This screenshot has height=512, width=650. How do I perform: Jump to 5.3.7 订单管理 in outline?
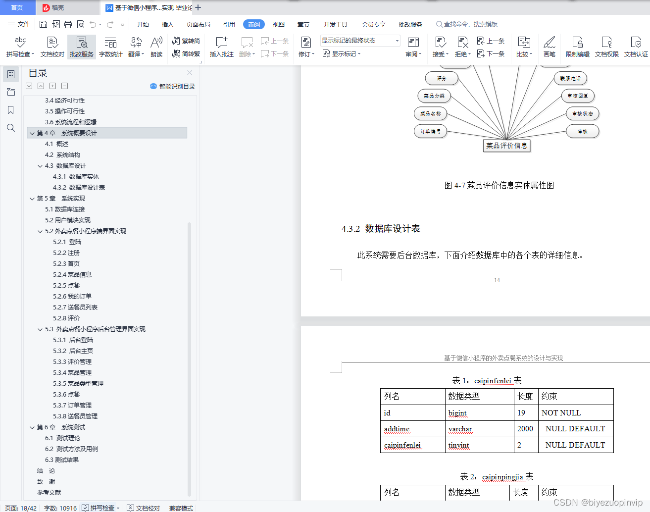pos(72,406)
